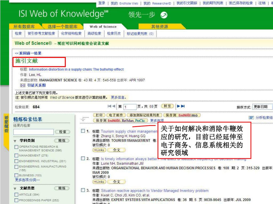The width and height of the screenshot is (273, 204).
Task: Tick ENGINEERING, INDUSTRIAL (201) checkbox
Action: point(16,161)
